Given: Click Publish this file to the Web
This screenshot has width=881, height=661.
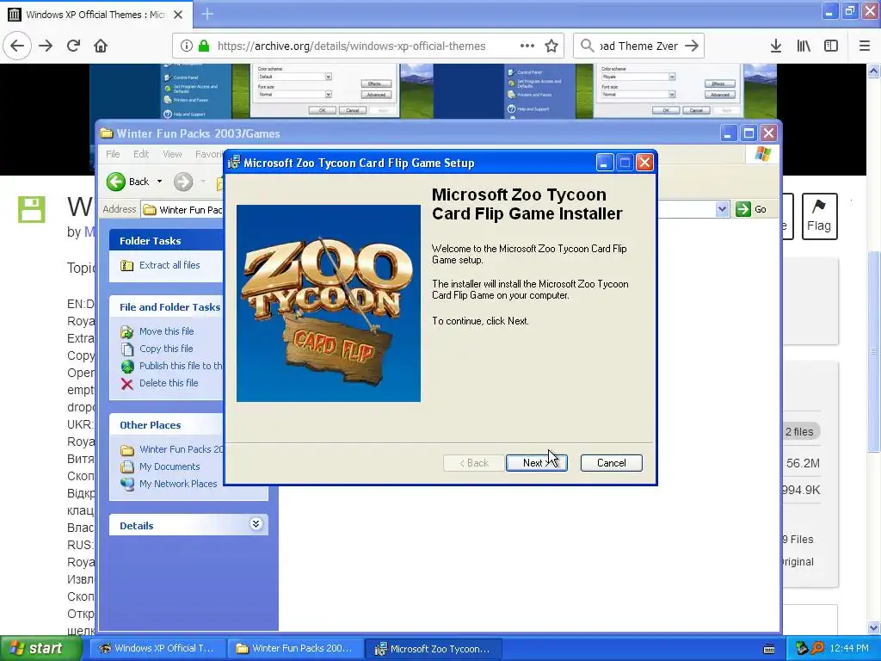Looking at the screenshot, I should pos(181,366).
